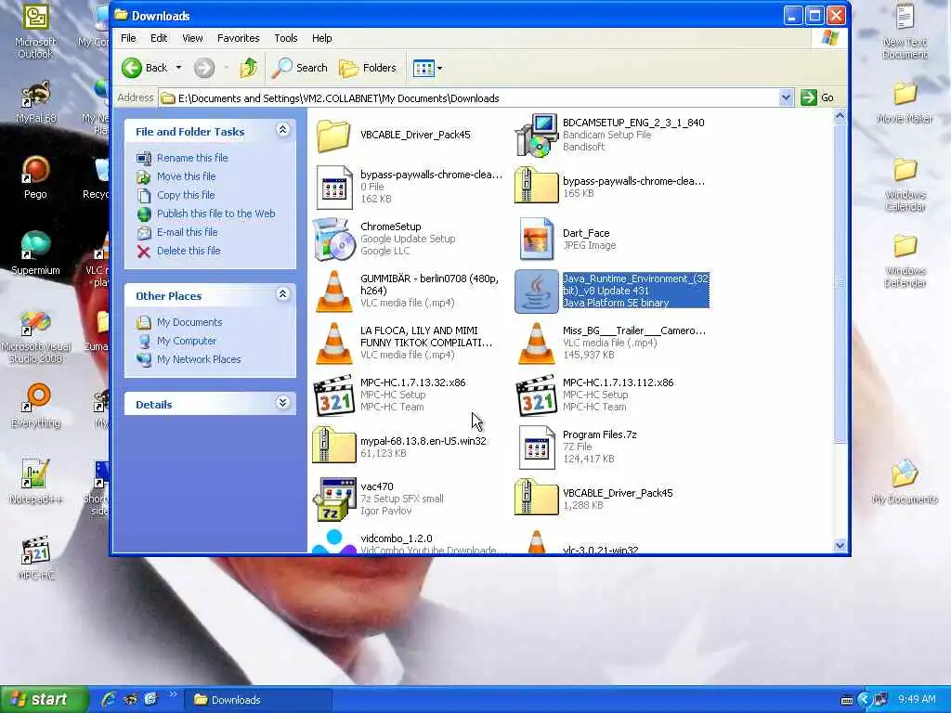951x713 pixels.
Task: Open the View menu
Action: point(192,38)
